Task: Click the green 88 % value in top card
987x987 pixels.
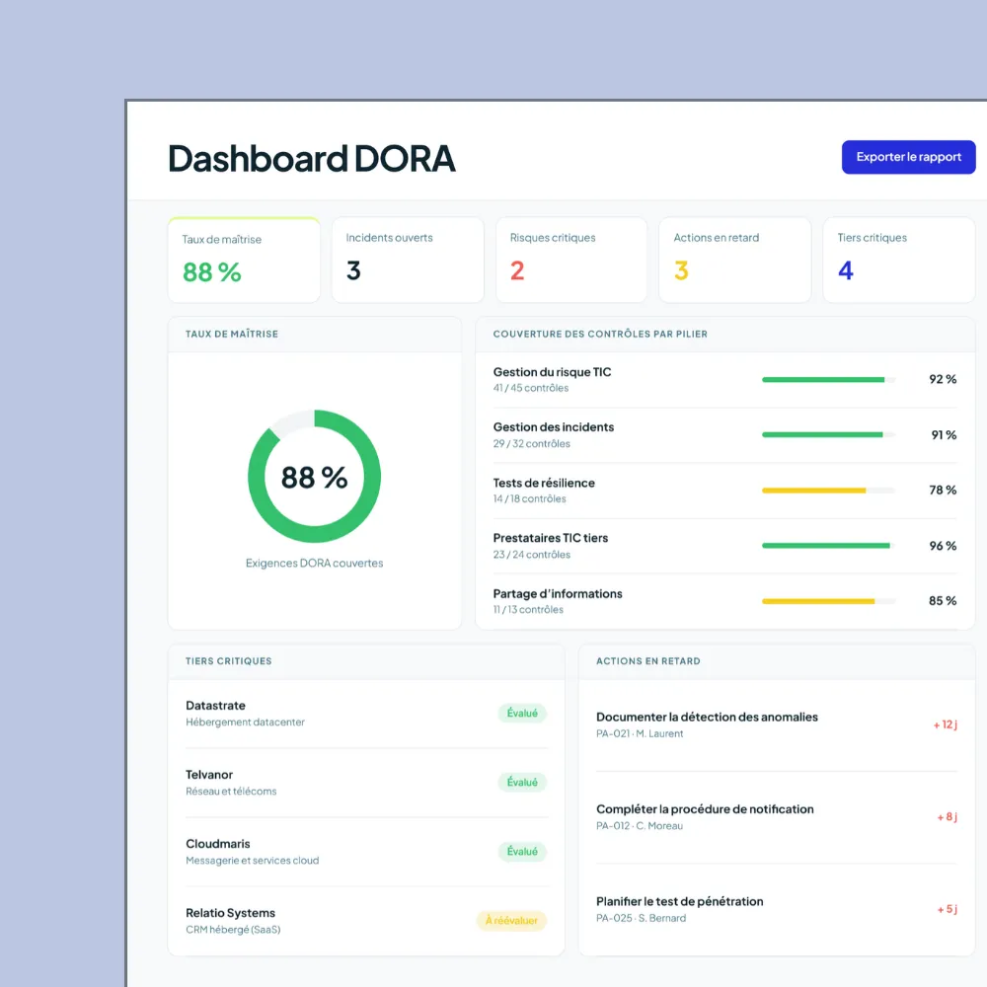Action: 212,272
